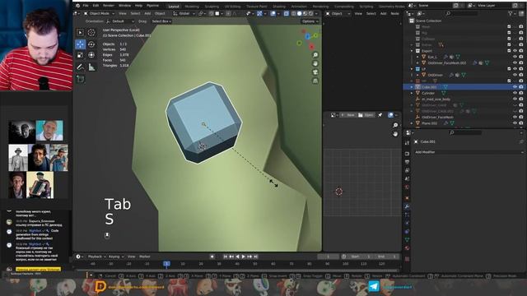Image resolution: width=527 pixels, height=296 pixels.
Task: Click the current frame number field in timeline
Action: click(x=328, y=257)
